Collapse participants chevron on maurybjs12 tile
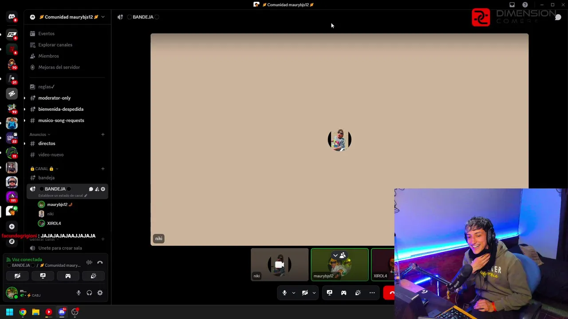The height and width of the screenshot is (319, 568). [x=335, y=256]
